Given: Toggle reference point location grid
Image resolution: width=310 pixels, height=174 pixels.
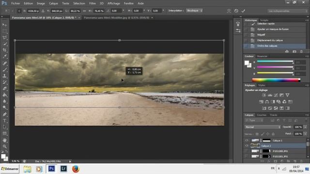Looking at the screenshot, I should 19,11.
